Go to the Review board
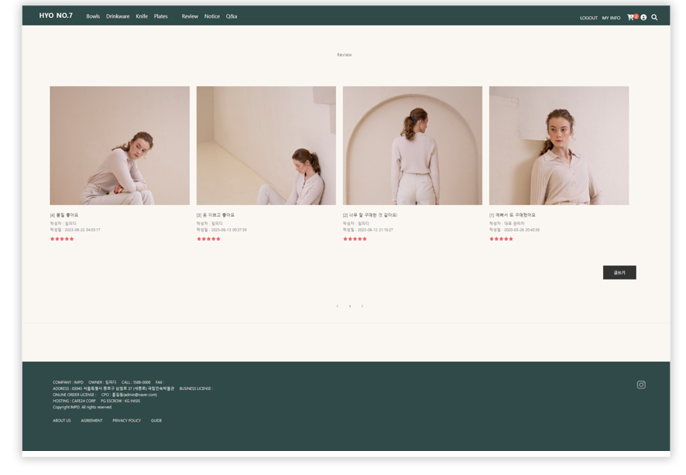 click(190, 16)
